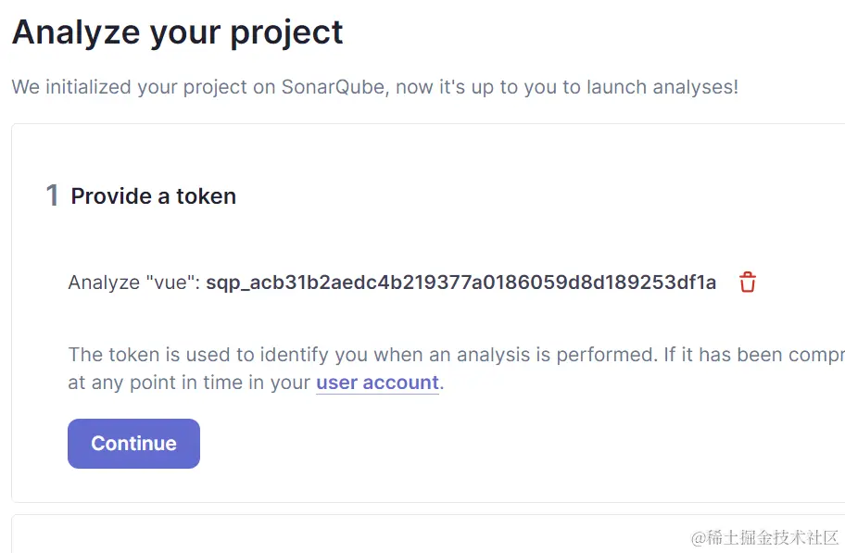Click the red trash icon to revoke token
Viewport: 845px width, 553px height.
[748, 283]
